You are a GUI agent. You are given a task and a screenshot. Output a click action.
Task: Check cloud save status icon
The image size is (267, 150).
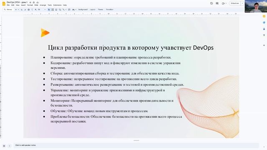tap(38, 2)
